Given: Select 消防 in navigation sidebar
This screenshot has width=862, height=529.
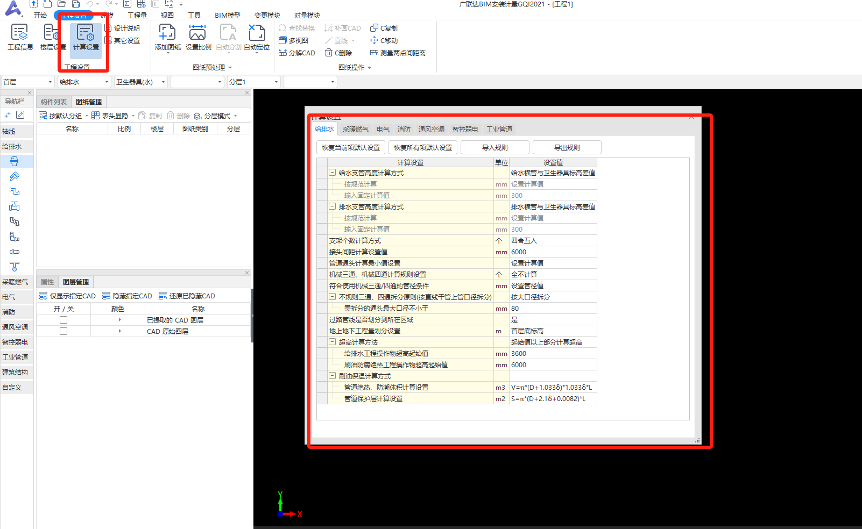Looking at the screenshot, I should 16,312.
